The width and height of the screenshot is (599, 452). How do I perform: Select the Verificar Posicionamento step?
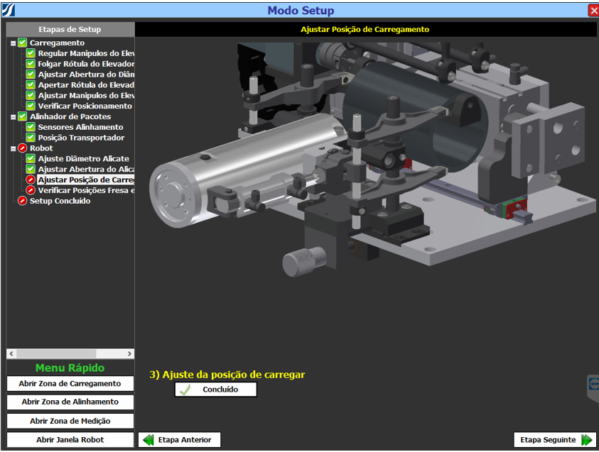coord(85,106)
